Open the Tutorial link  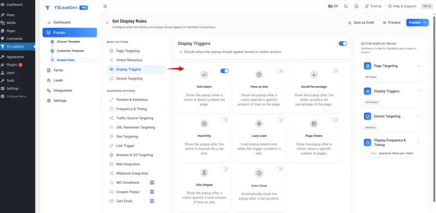click(373, 6)
